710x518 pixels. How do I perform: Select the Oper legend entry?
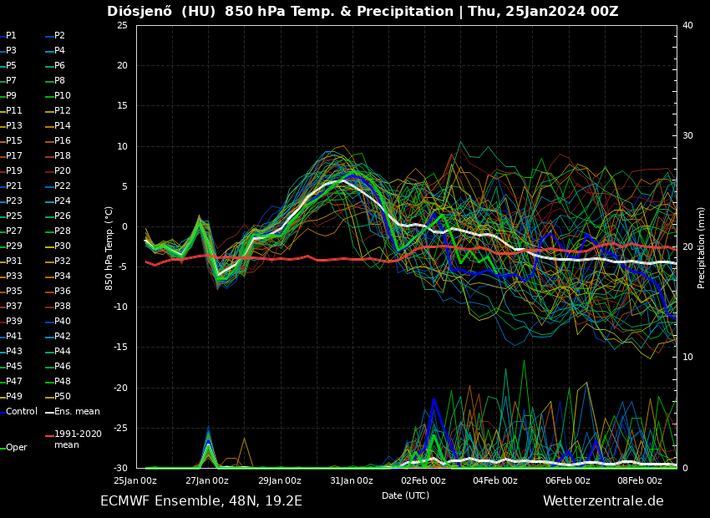point(17,447)
